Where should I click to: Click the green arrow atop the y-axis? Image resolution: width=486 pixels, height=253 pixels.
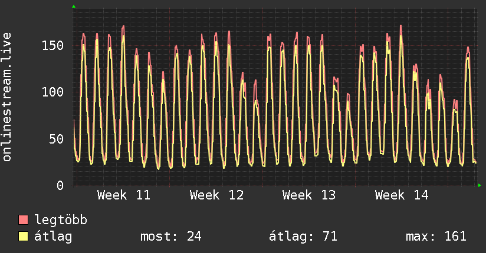click(74, 6)
